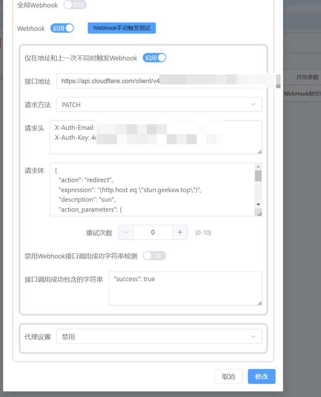The image size is (321, 397).
Task: Open the 代理设置 禁用 dropdown
Action: tap(159, 337)
